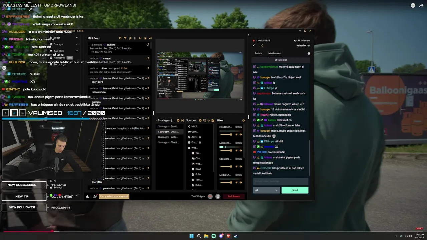
Task: Collapse the chat panel with arrow
Action: (249, 35)
